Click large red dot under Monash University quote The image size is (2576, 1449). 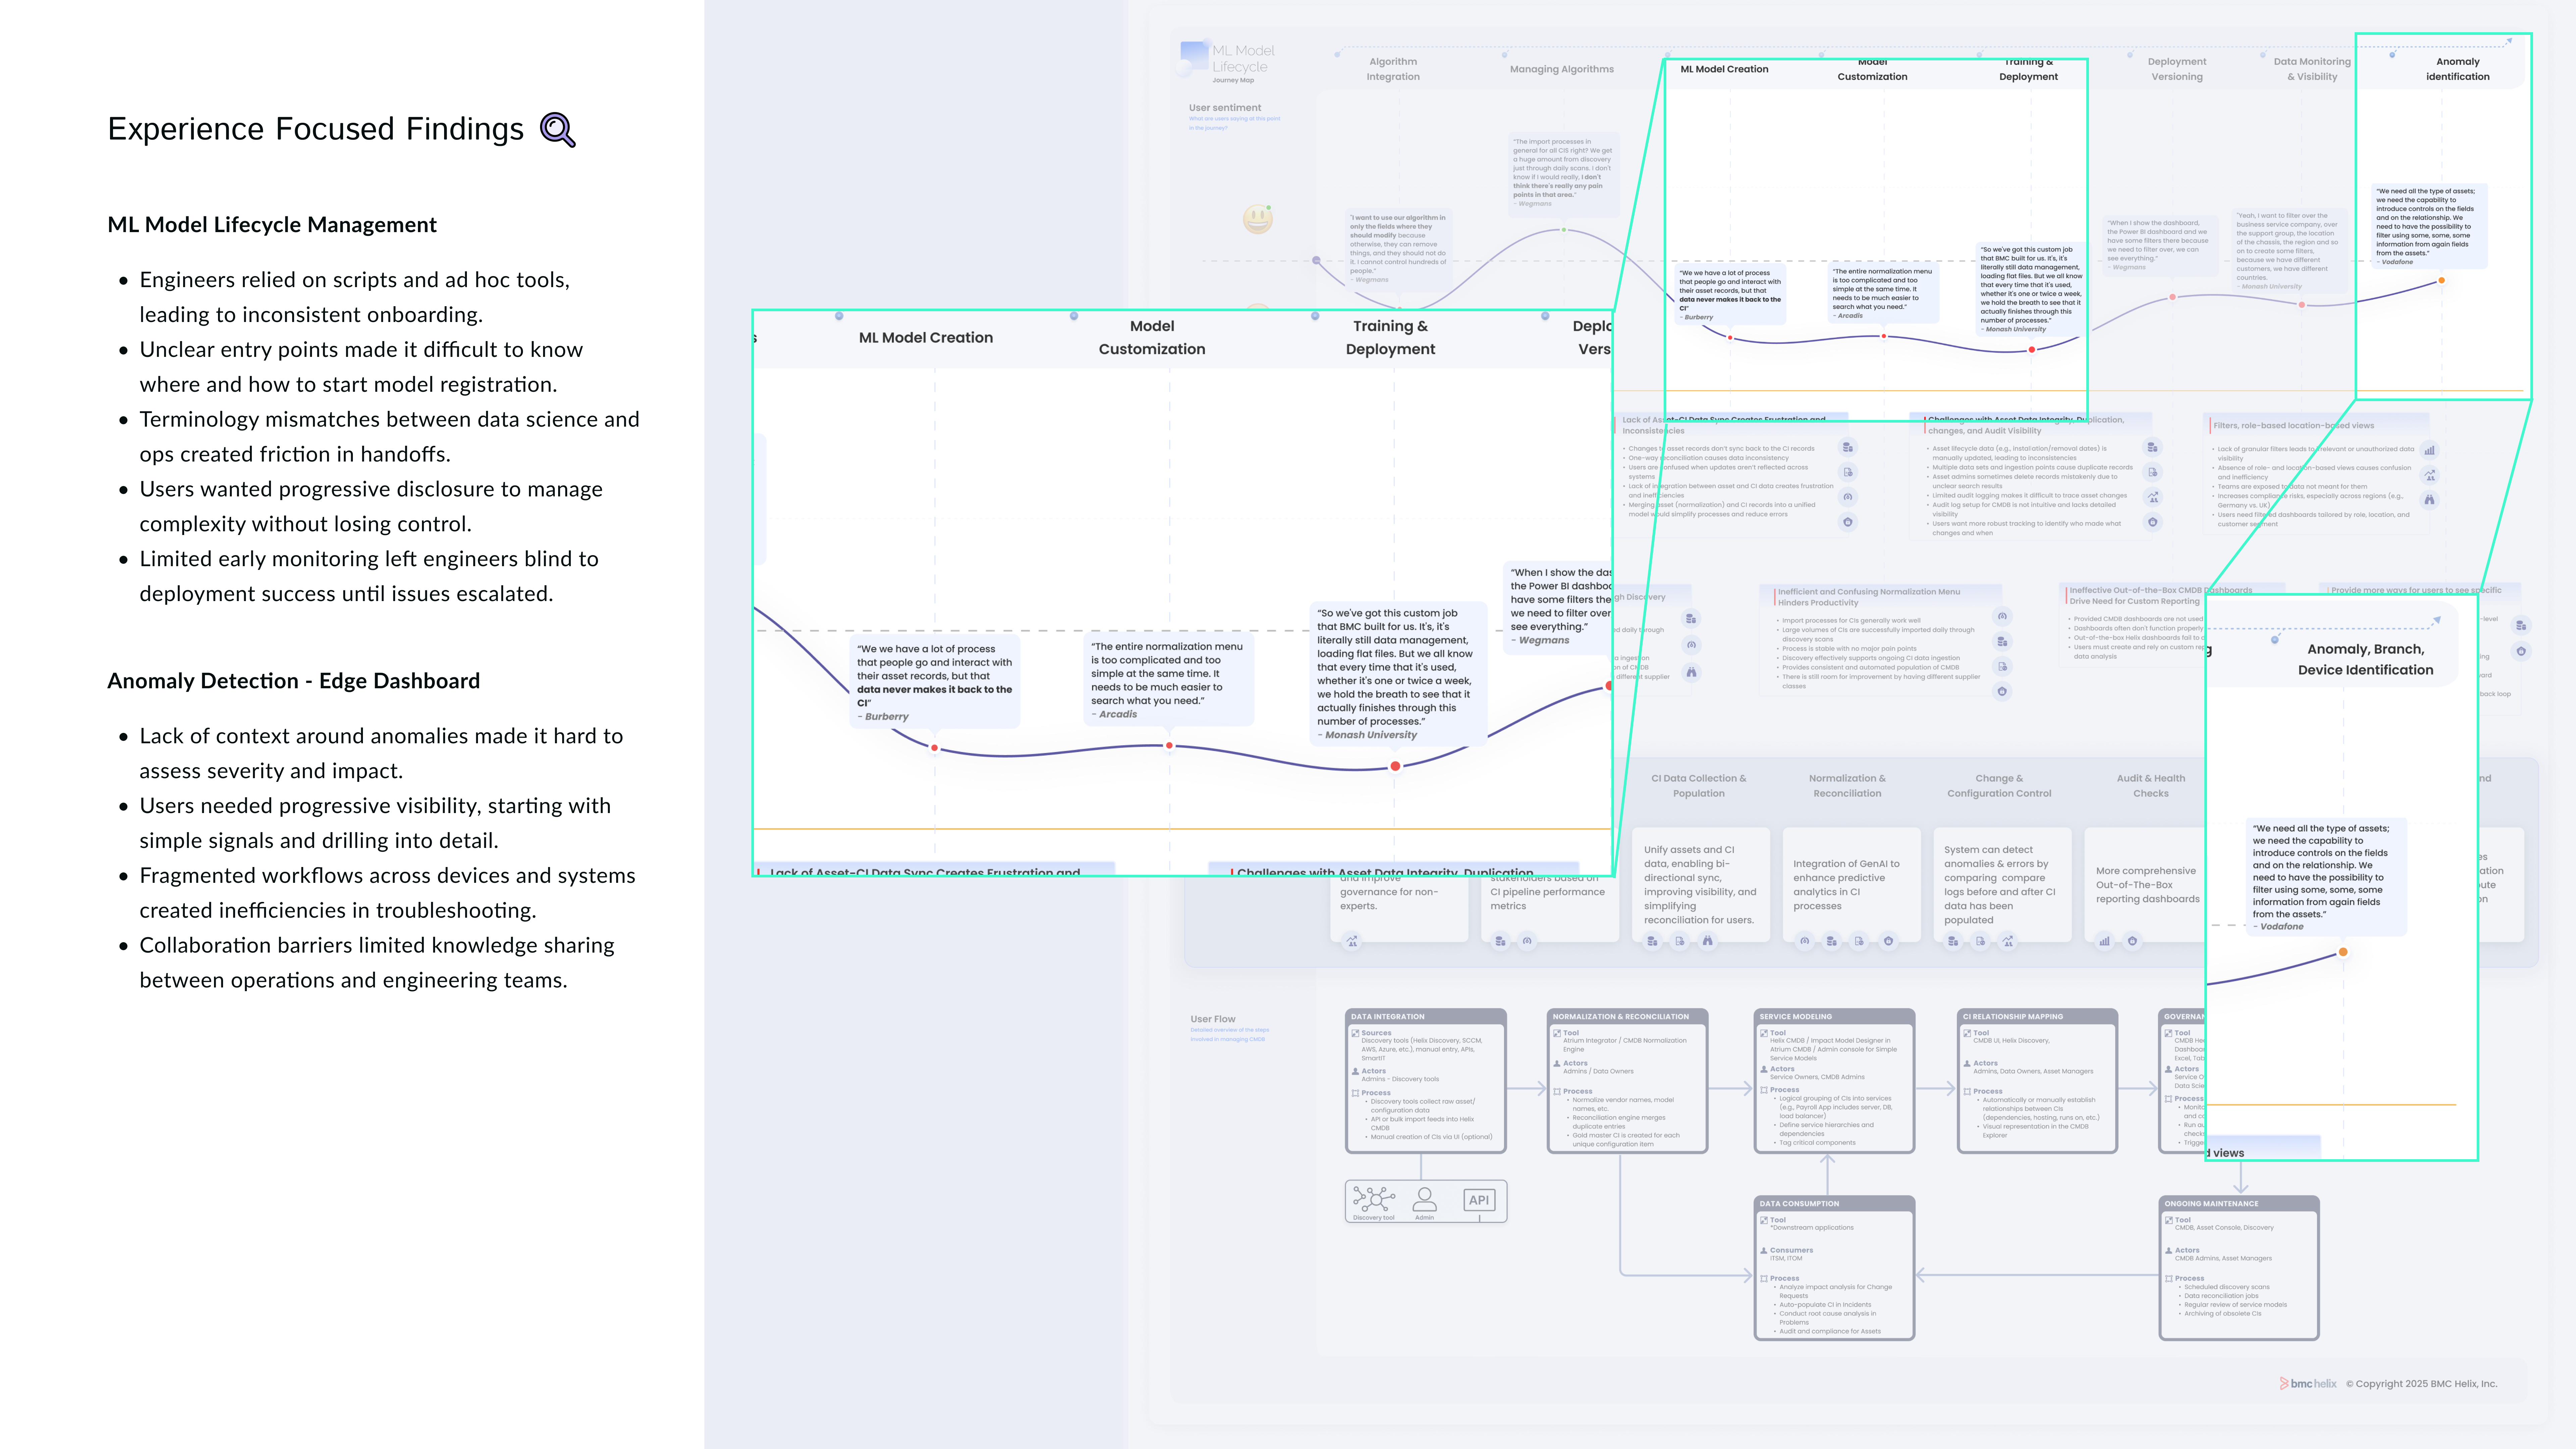pos(1395,766)
